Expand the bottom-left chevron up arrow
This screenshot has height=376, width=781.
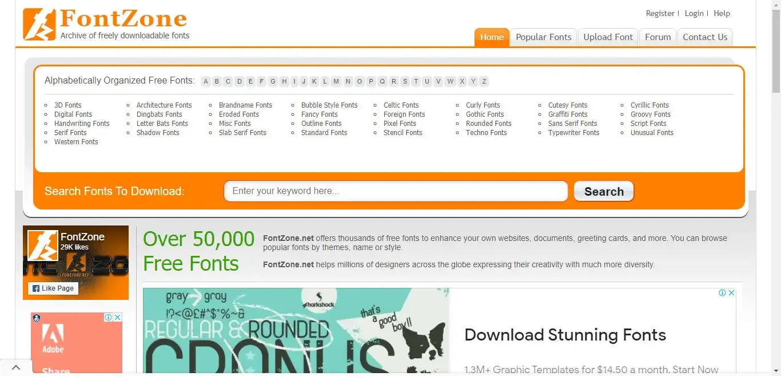(15, 367)
